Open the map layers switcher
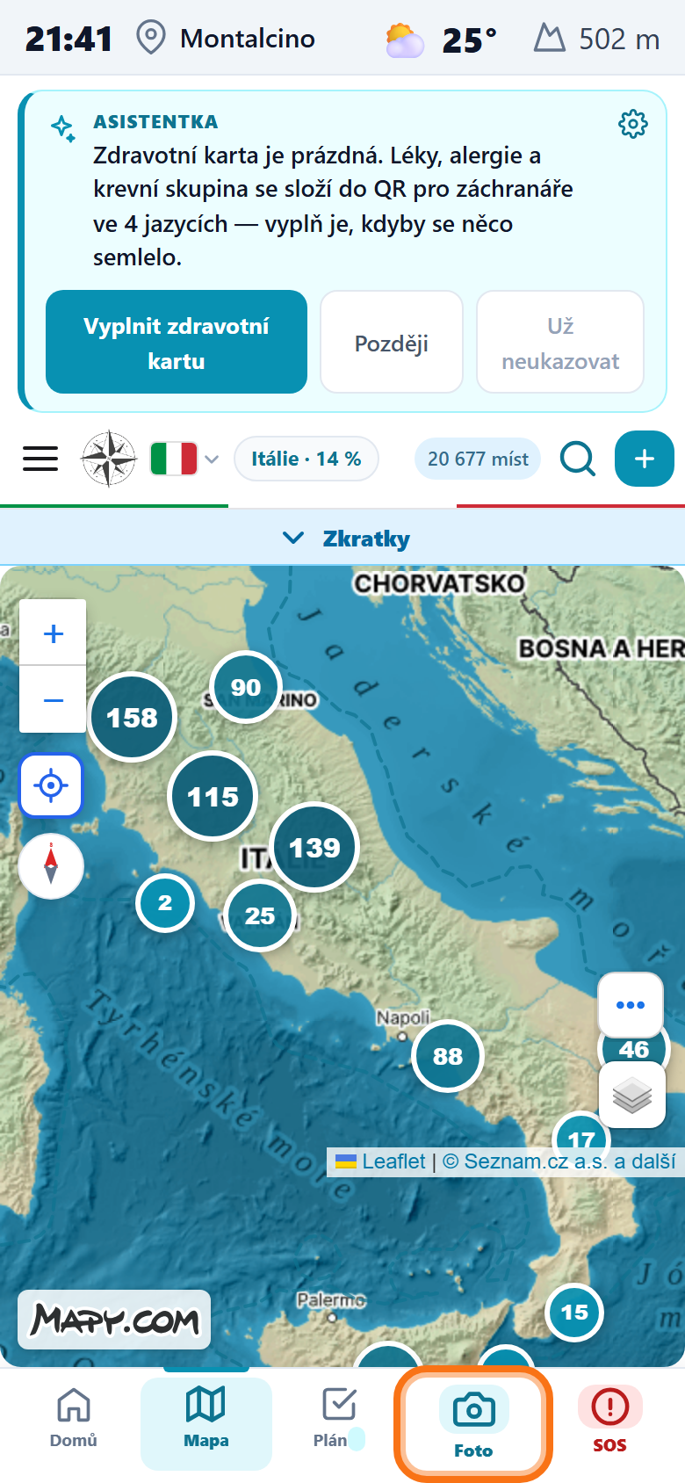Image resolution: width=685 pixels, height=1483 pixels. 632,1095
